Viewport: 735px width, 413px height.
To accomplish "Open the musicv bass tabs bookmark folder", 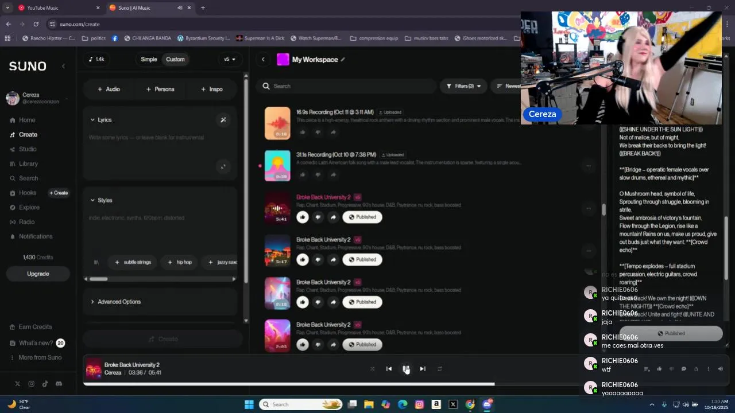I will [427, 38].
